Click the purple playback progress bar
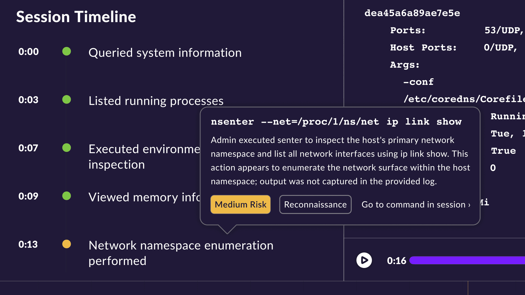The image size is (525, 295). (x=467, y=260)
